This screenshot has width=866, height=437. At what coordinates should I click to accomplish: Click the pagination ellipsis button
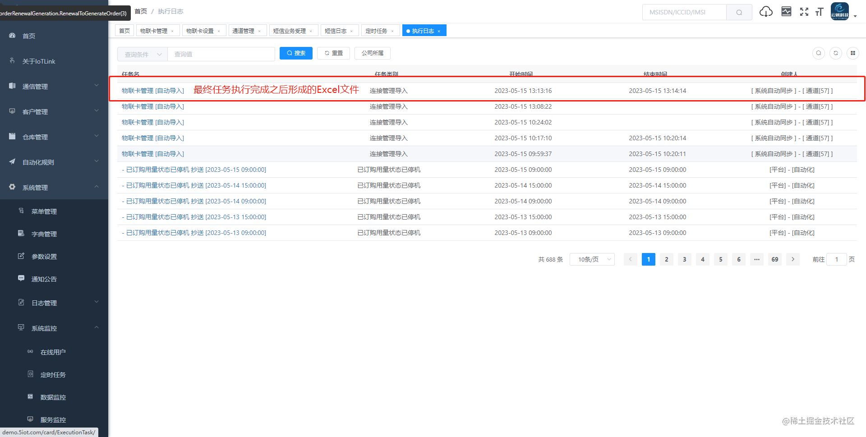(757, 259)
